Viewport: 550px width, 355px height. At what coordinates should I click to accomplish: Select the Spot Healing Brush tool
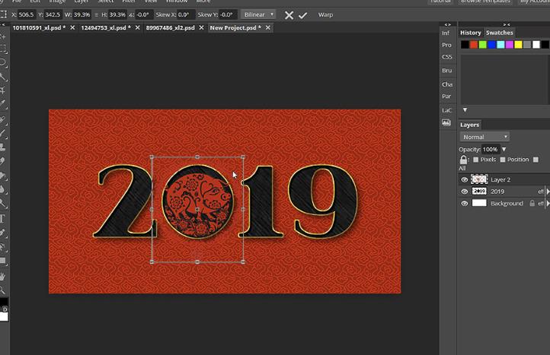coord(3,119)
